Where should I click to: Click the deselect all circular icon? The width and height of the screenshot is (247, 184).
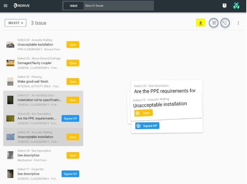tap(225, 23)
